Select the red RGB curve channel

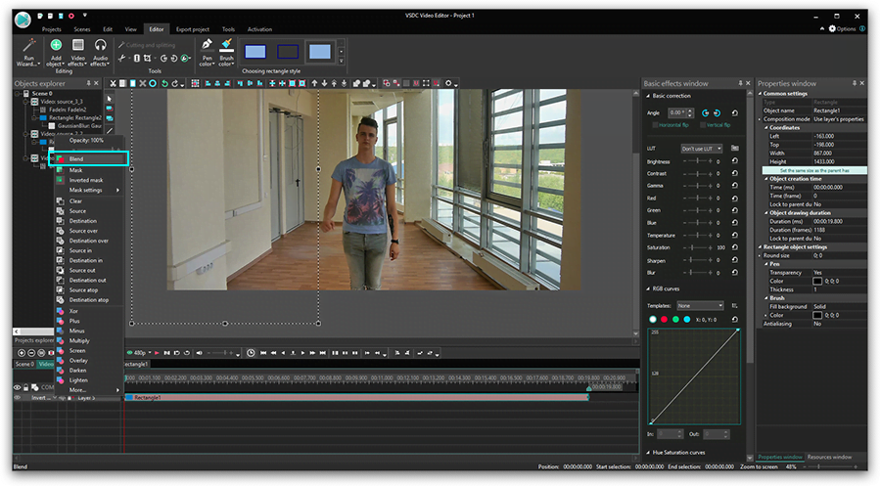pos(664,319)
